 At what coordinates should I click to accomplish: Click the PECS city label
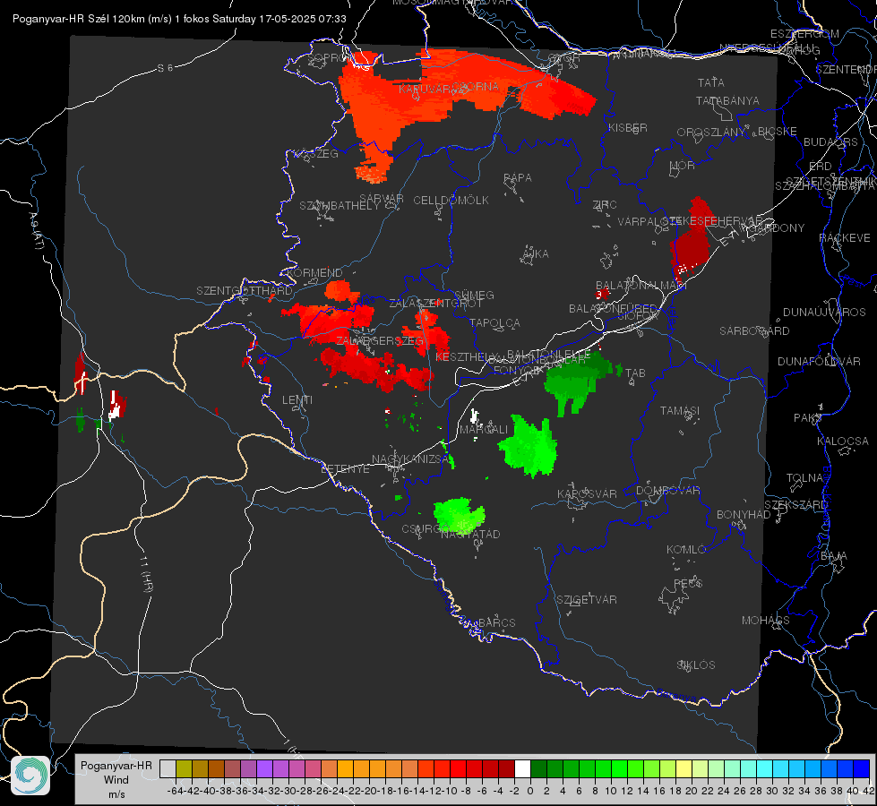[687, 583]
